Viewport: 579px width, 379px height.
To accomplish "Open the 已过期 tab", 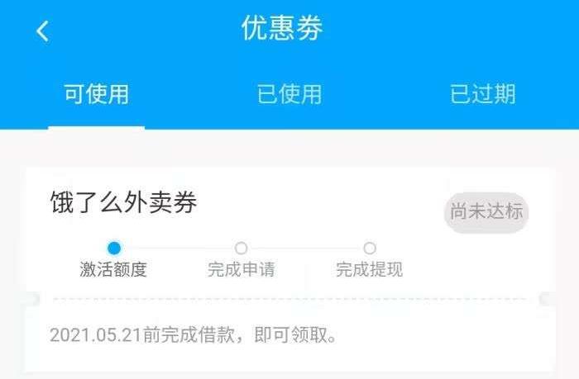I will pyautogui.click(x=482, y=94).
